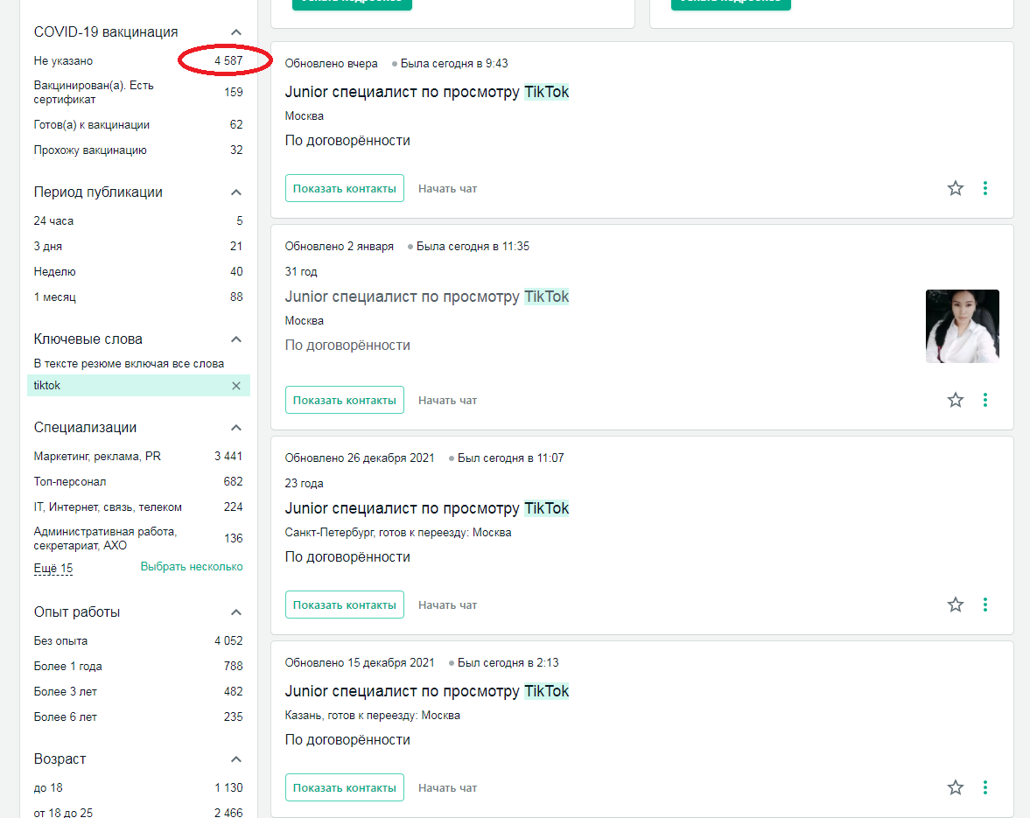Star the resume updated 2 January
The image size is (1030, 818).
point(955,400)
